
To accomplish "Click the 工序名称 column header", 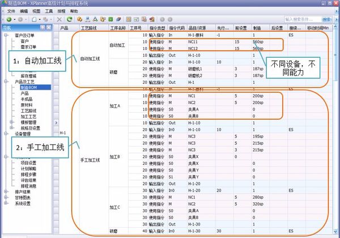I will click(x=118, y=28).
